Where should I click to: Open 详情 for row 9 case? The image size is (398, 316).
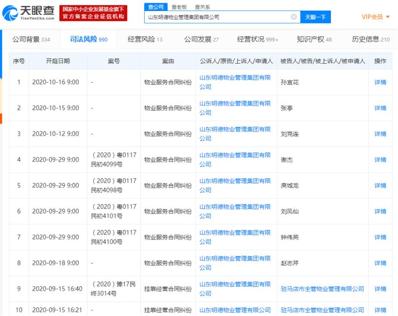[x=380, y=289]
